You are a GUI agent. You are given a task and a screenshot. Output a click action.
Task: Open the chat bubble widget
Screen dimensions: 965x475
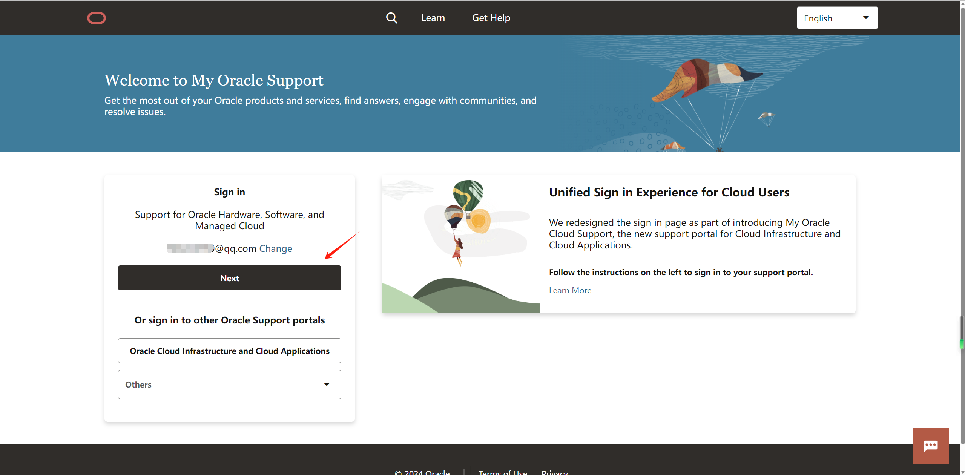pyautogui.click(x=930, y=446)
